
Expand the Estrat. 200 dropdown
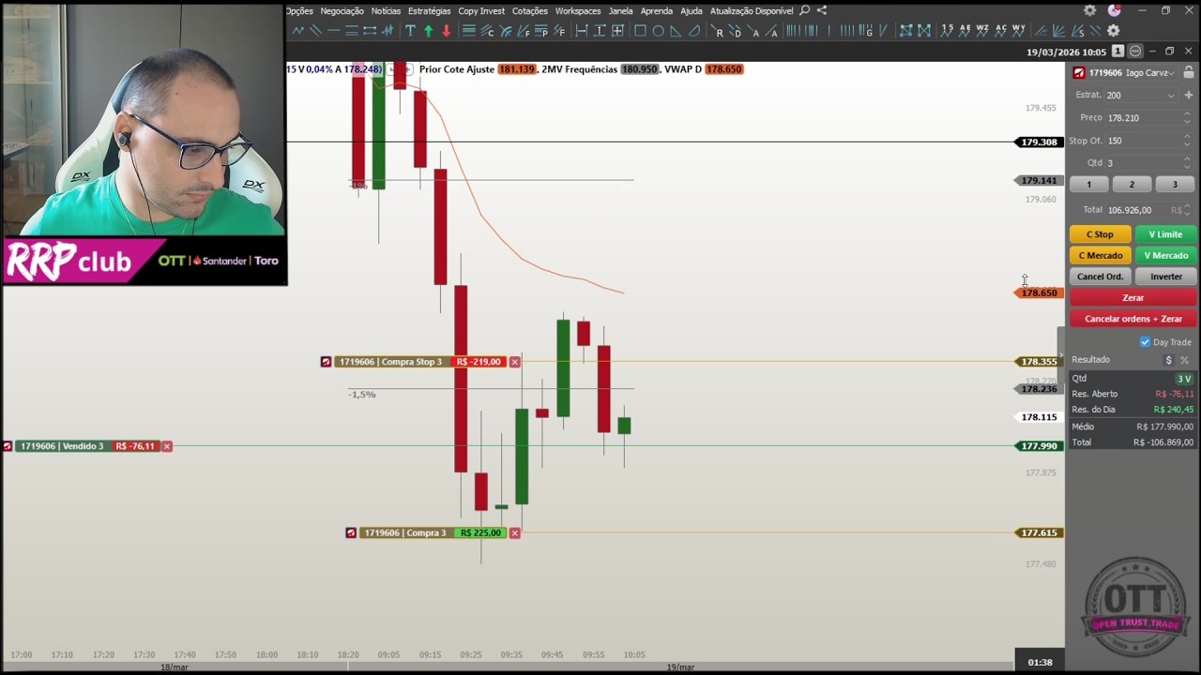pos(1171,95)
